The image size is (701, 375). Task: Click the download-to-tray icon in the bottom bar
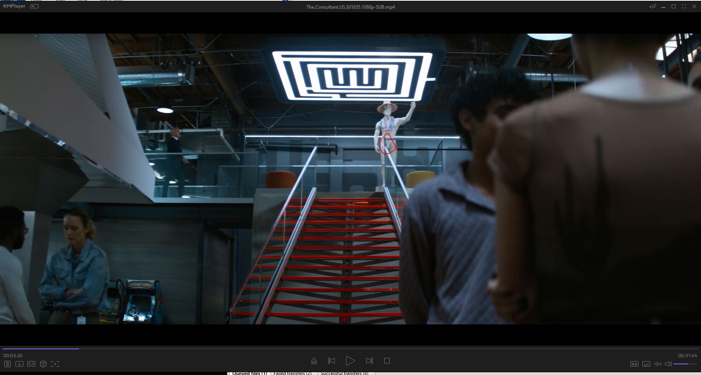19,364
